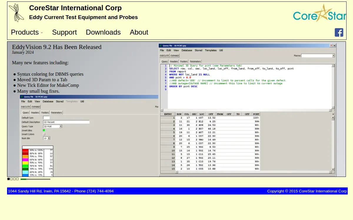353x220 pixels.
Task: Open View menu in large Query File window
Action: point(176,50)
